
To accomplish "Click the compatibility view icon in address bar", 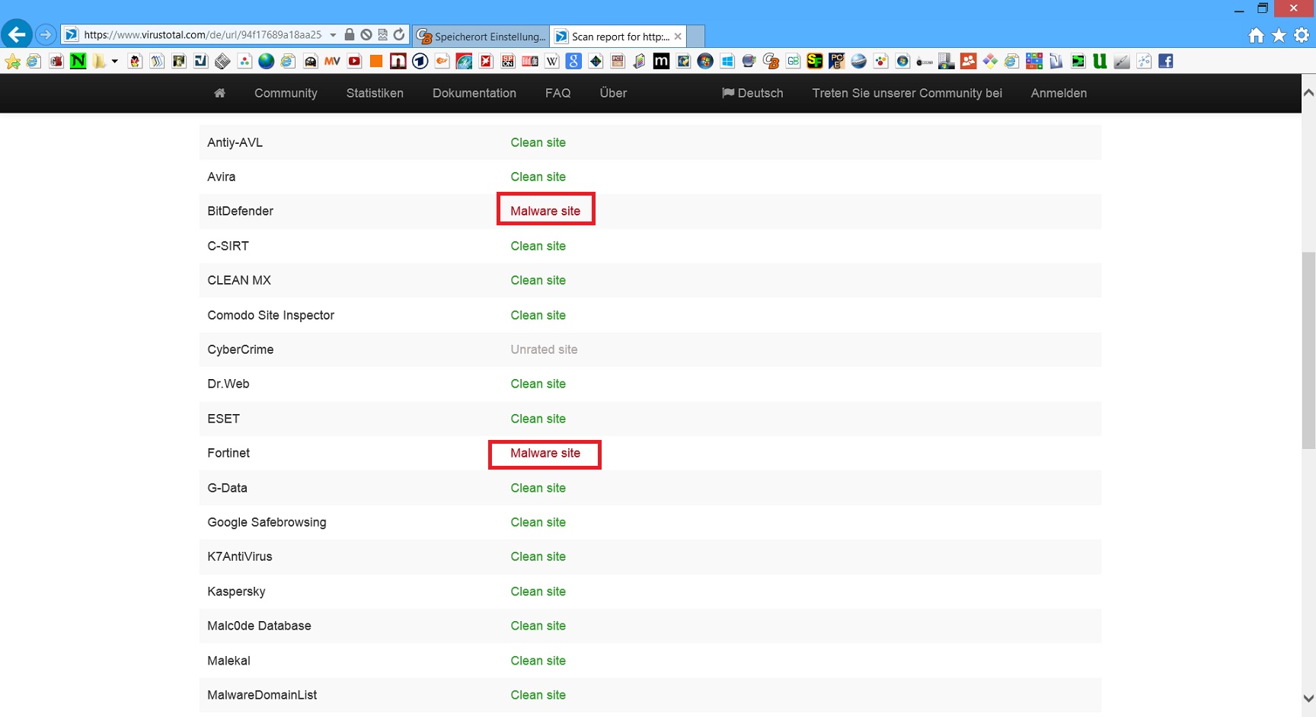I will coord(382,34).
